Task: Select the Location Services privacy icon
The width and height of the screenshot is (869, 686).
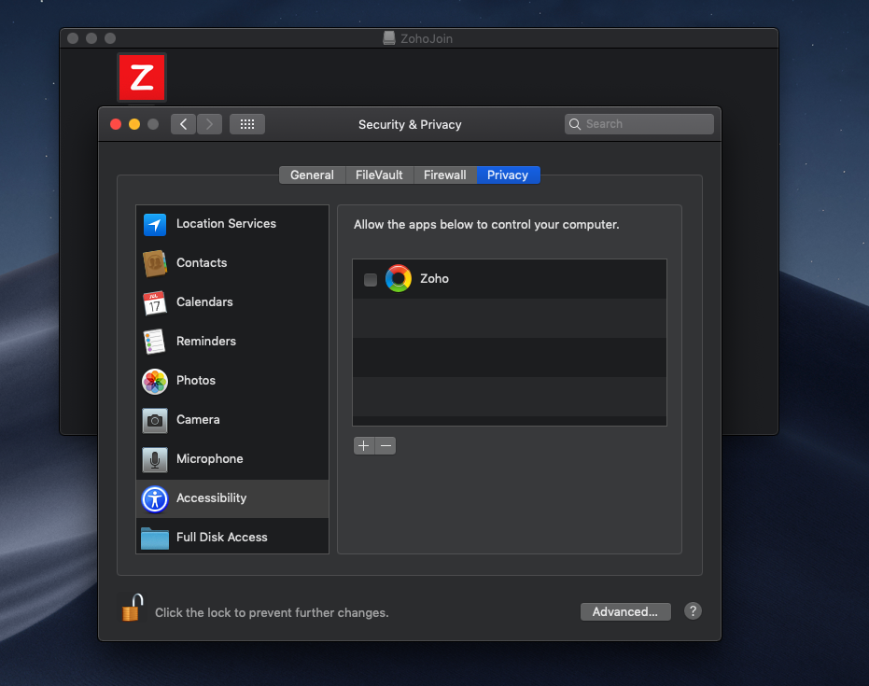Action: pos(154,224)
